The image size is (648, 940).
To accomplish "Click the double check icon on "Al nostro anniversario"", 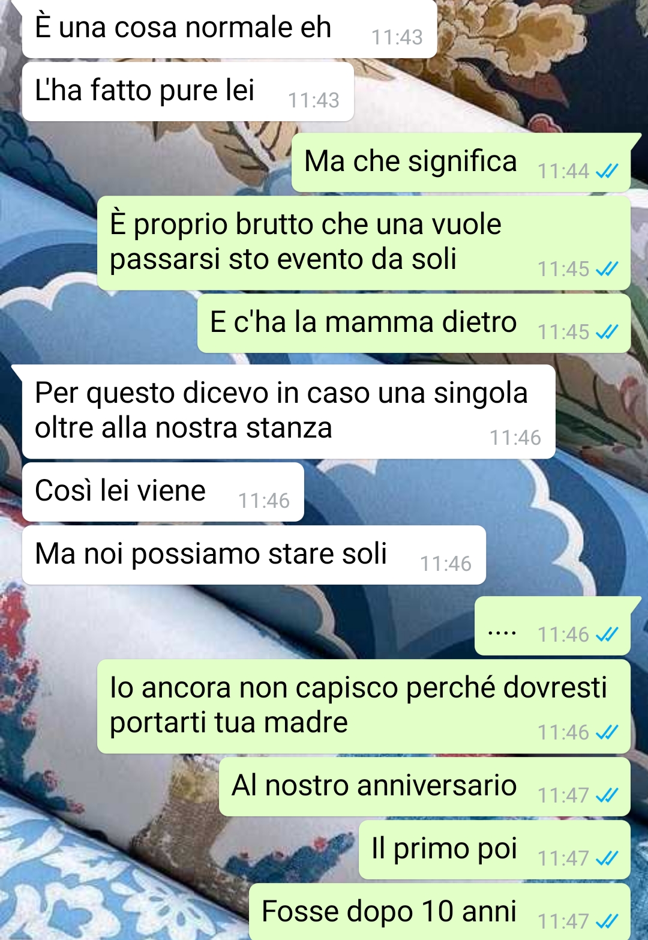I will coord(607,796).
